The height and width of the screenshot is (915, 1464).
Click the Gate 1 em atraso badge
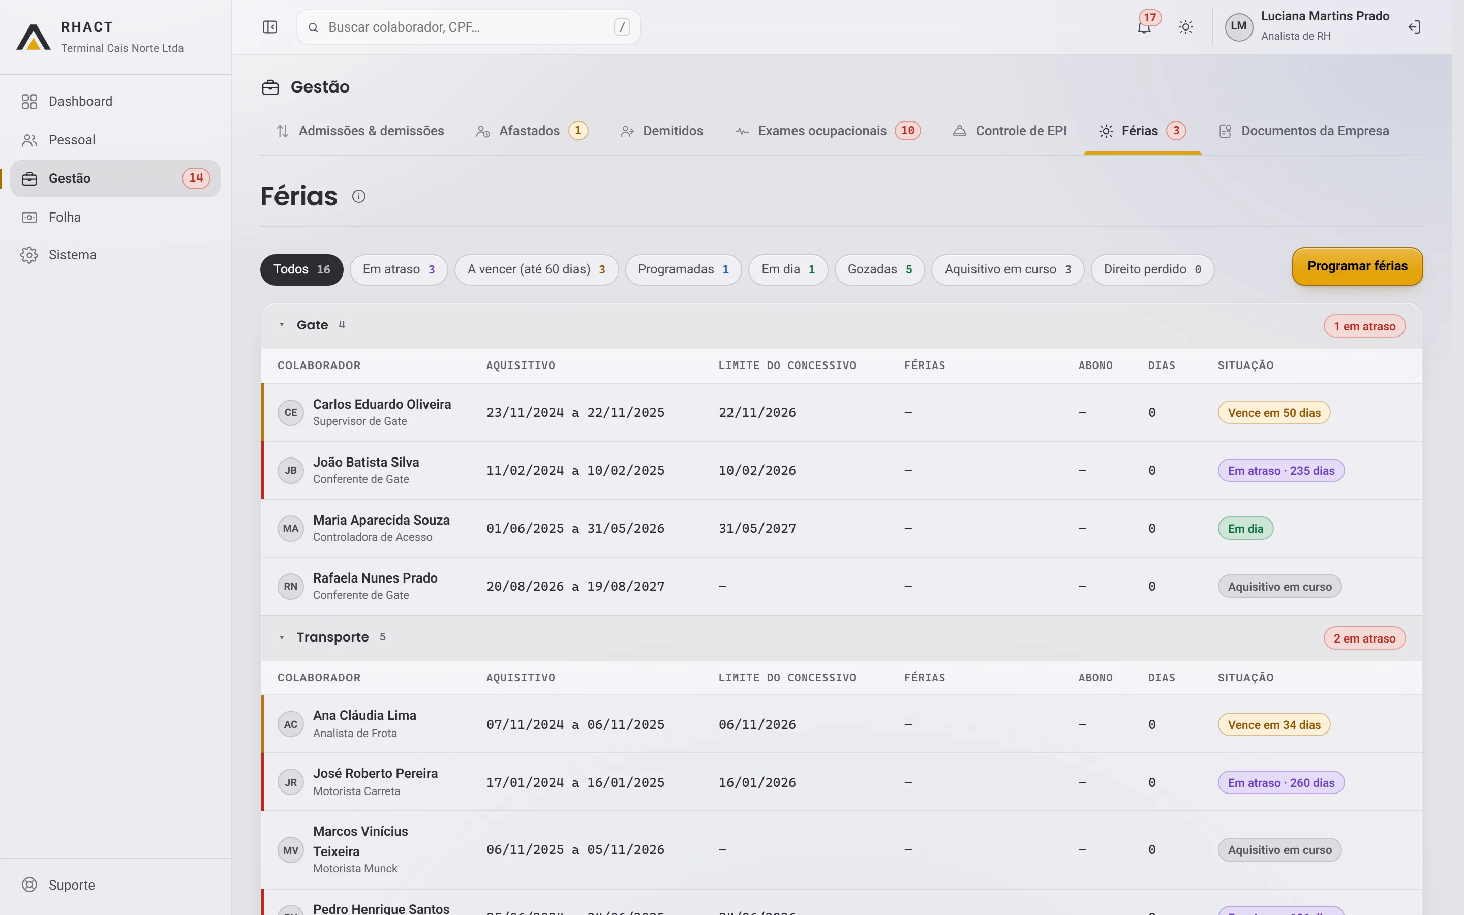pyautogui.click(x=1364, y=326)
